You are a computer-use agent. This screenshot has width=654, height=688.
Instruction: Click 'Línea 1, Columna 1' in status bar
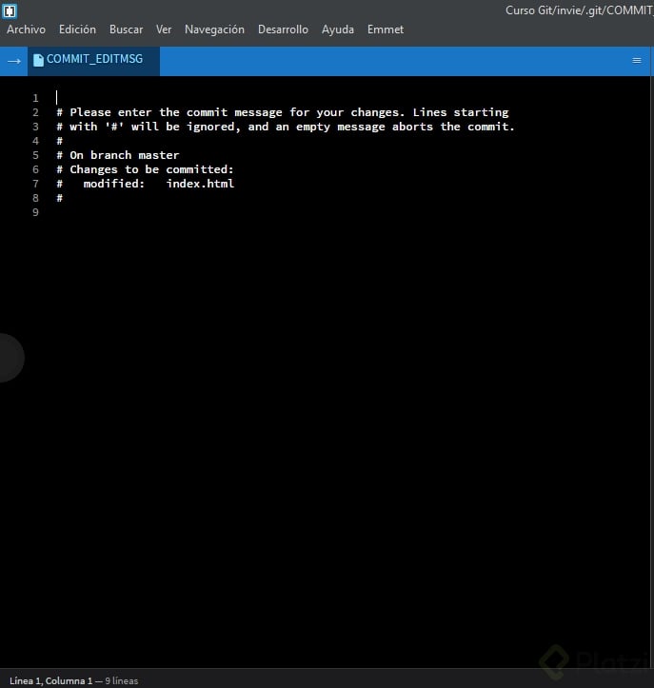coord(50,680)
